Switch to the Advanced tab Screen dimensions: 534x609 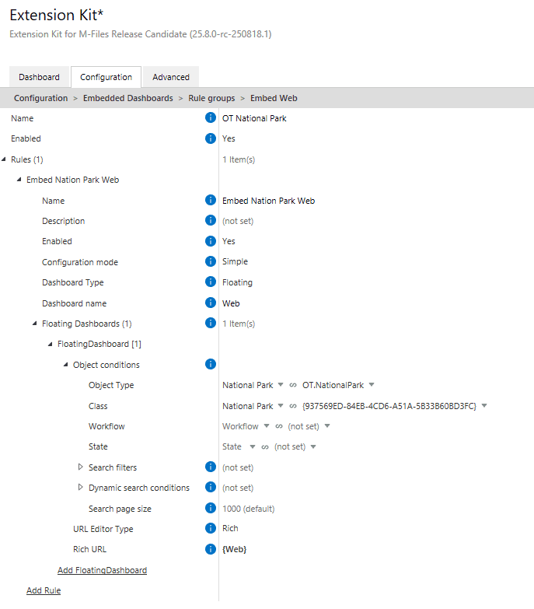(x=171, y=77)
